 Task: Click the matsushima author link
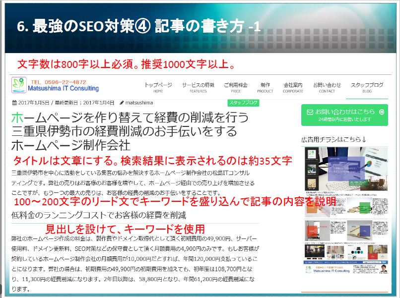pyautogui.click(x=139, y=103)
